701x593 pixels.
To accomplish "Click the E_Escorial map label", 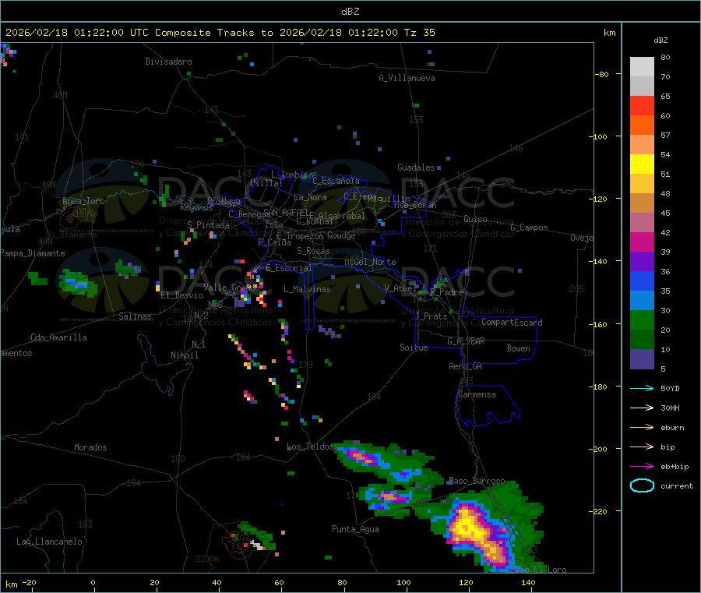I will tap(289, 268).
